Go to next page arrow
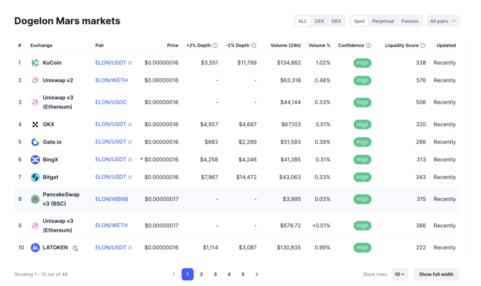 point(257,274)
